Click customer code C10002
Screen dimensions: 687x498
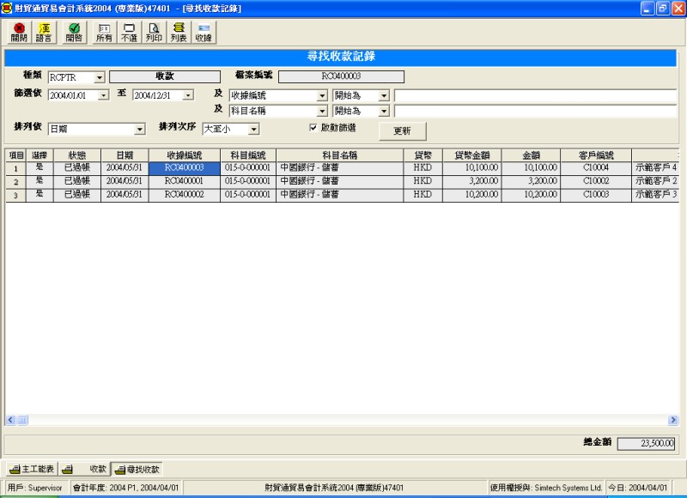(x=596, y=181)
